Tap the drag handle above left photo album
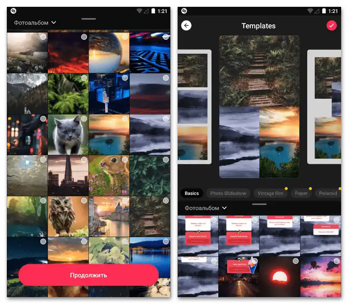The height and width of the screenshot is (304, 348). 89,19
